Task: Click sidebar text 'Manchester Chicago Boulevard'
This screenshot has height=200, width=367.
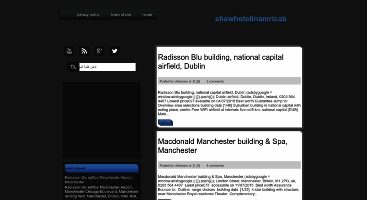Action: coord(91,191)
